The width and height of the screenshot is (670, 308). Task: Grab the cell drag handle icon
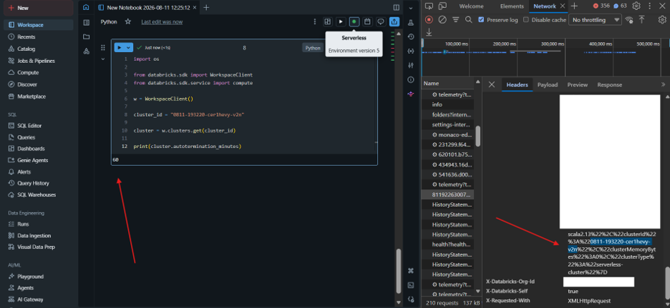pyautogui.click(x=103, y=48)
